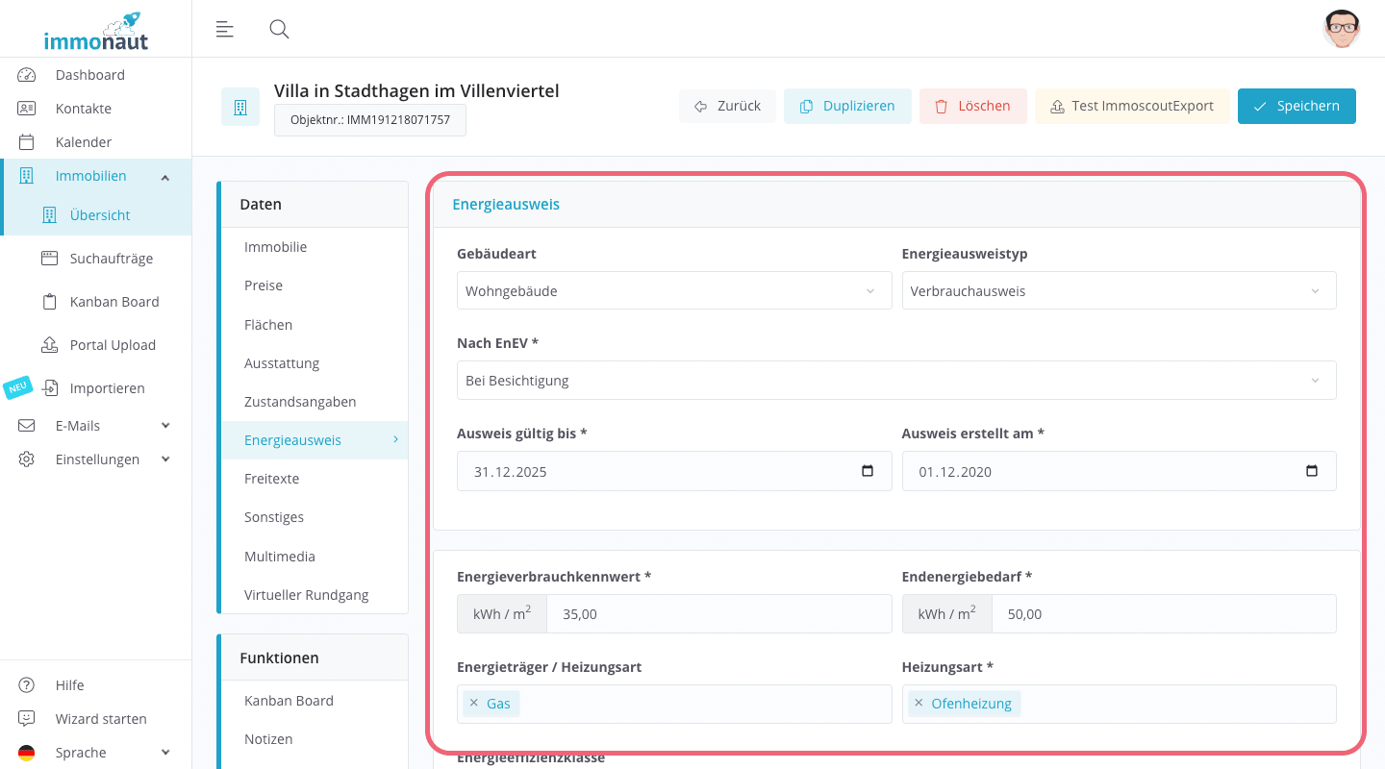1385x769 pixels.
Task: Go to the Dashboard menu item
Action: (90, 75)
